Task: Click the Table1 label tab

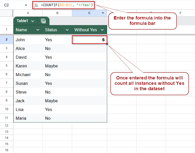Action: coord(22,21)
